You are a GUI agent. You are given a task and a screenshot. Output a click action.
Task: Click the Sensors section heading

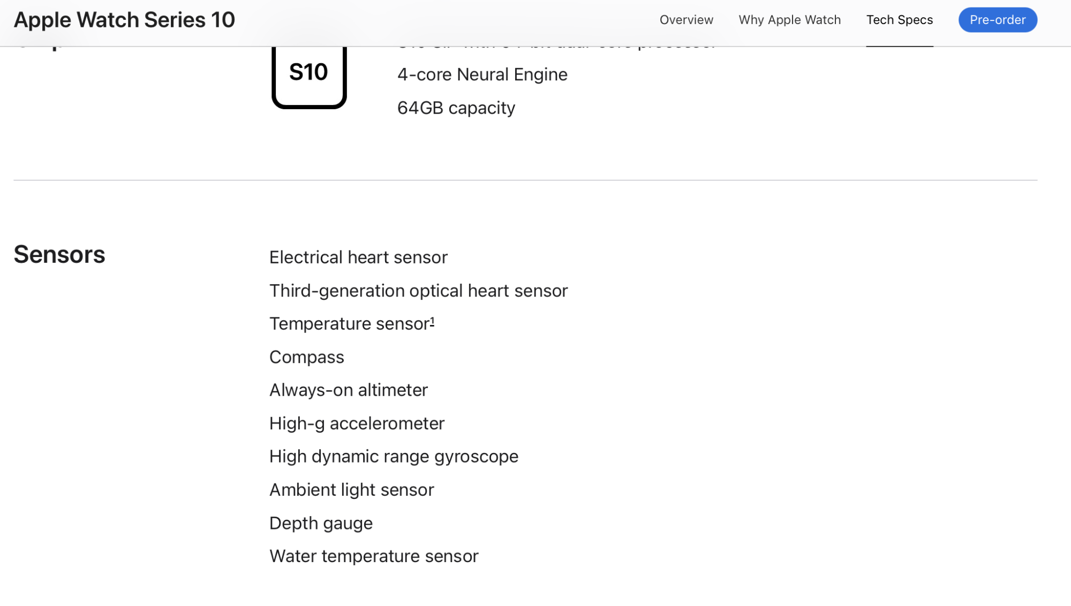[x=59, y=254]
